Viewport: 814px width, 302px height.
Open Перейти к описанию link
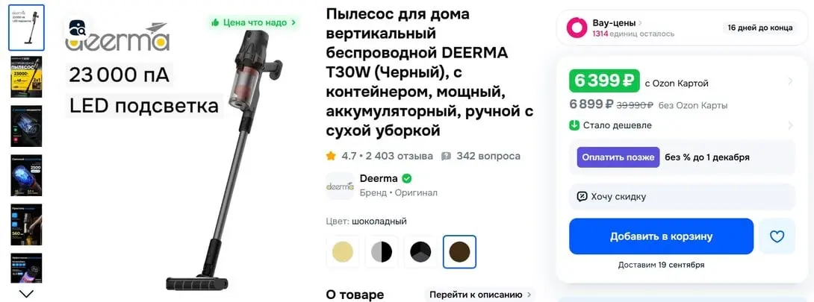click(x=479, y=295)
